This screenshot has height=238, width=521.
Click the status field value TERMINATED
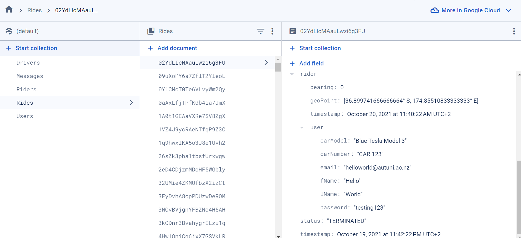(346, 221)
